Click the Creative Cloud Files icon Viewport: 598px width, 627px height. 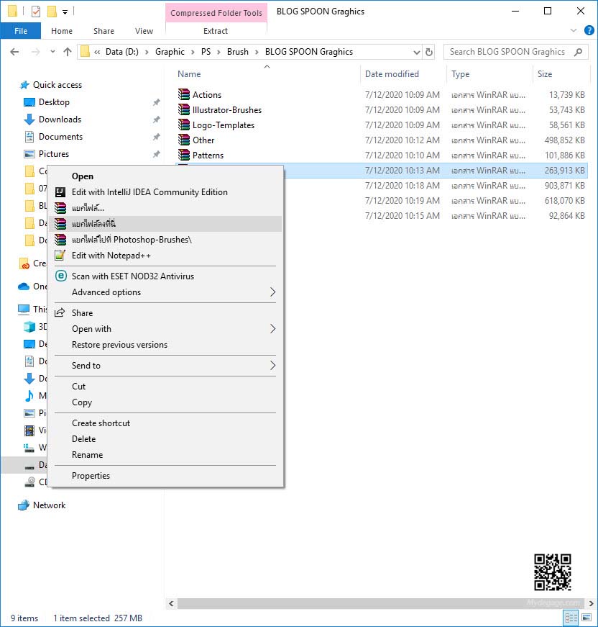click(24, 263)
